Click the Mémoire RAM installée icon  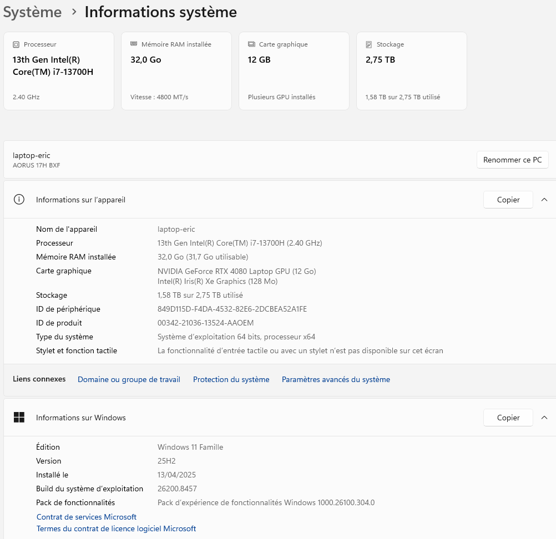[134, 44]
